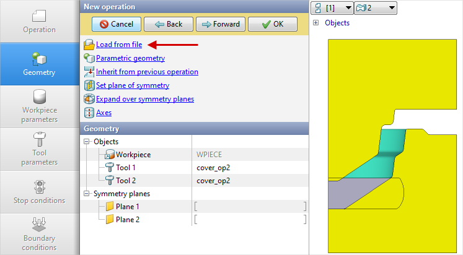Viewport: 463px width, 255px height.
Task: Go to the Stop conditions tab
Action: [x=40, y=191]
